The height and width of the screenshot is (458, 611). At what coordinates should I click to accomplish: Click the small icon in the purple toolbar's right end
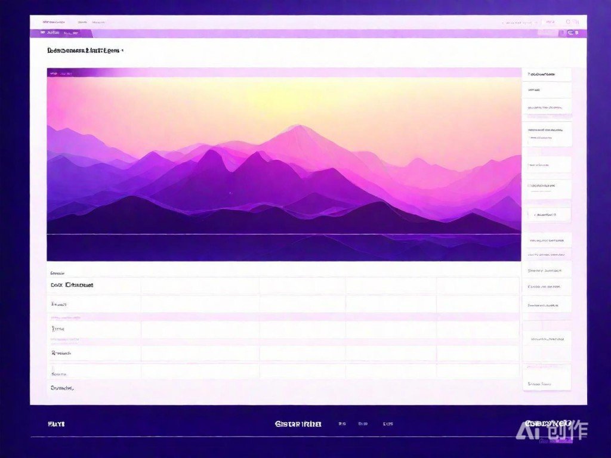[572, 33]
